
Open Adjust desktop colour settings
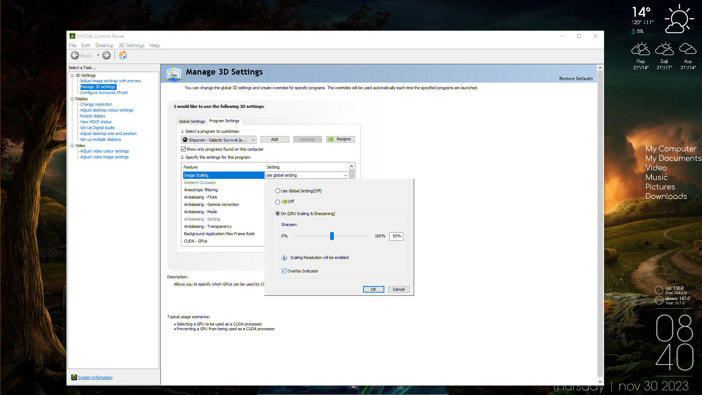[107, 110]
